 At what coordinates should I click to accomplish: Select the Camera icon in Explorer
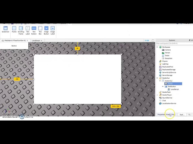point(163,50)
